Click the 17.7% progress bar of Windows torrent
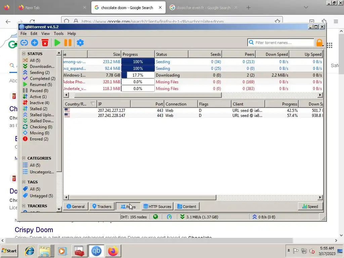The width and height of the screenshot is (344, 258). pyautogui.click(x=138, y=75)
